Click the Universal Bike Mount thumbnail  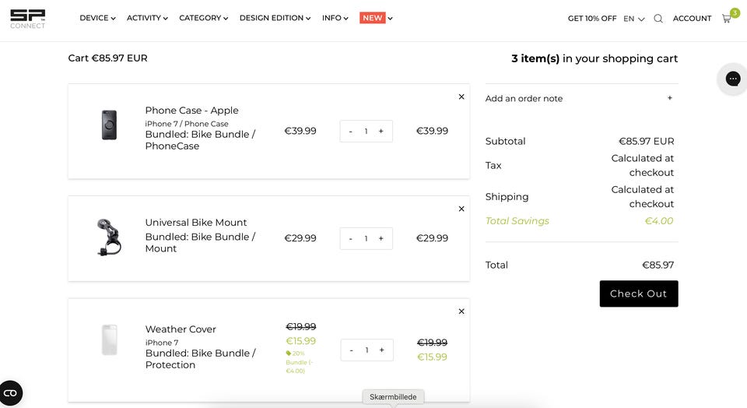(109, 237)
